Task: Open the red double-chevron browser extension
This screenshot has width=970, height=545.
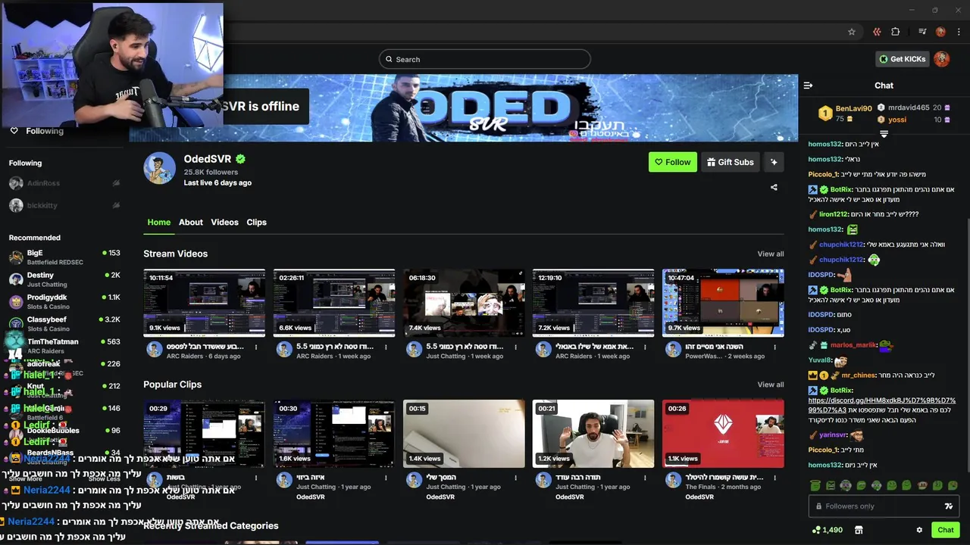Action: (877, 32)
